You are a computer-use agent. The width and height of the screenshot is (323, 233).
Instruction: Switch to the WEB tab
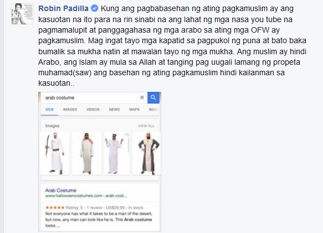(x=49, y=110)
